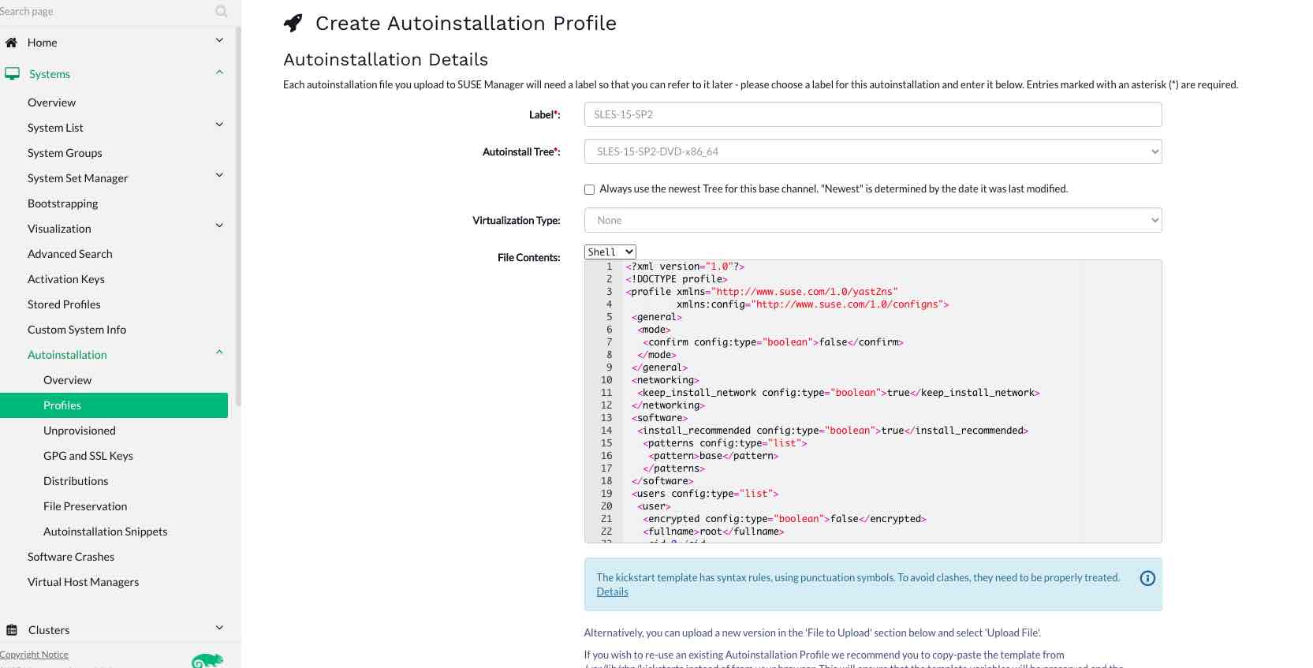
Task: Click the info circle icon in kickstart notice
Action: click(x=1147, y=578)
